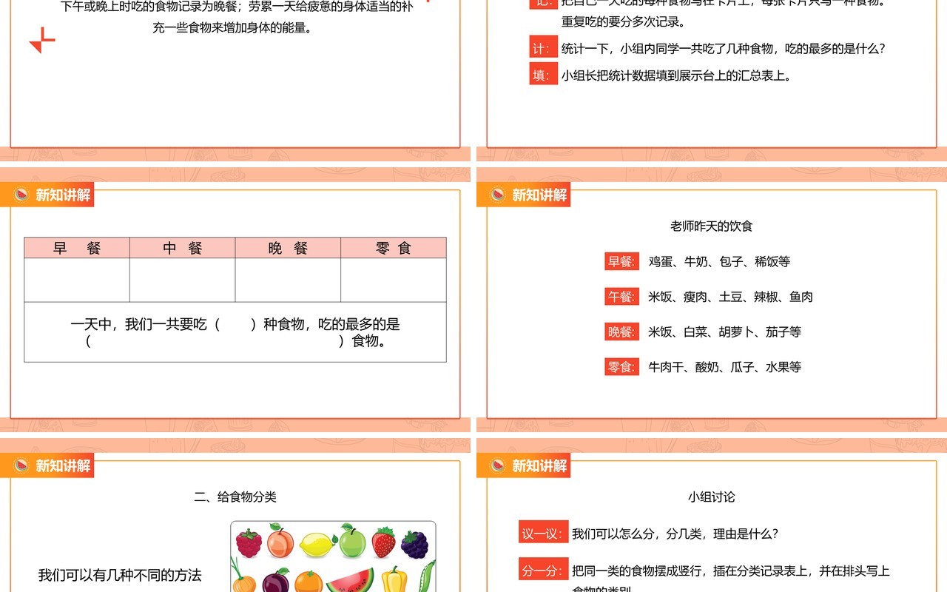947x592 pixels.
Task: Click the empty cell under 早 餐
Action: pos(77,280)
